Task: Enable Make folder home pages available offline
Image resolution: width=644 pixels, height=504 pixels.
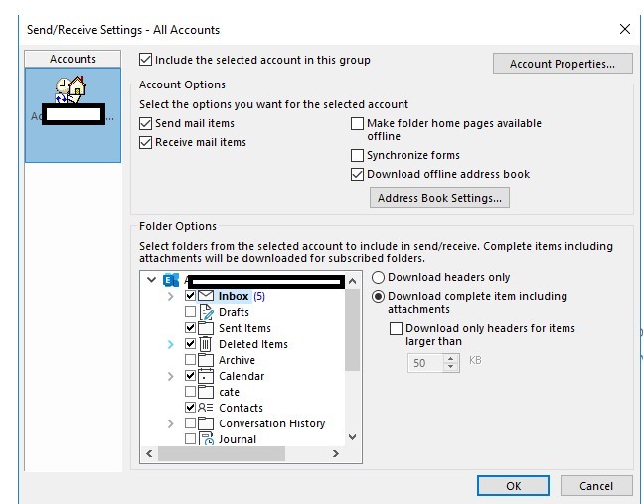Action: 357,123
